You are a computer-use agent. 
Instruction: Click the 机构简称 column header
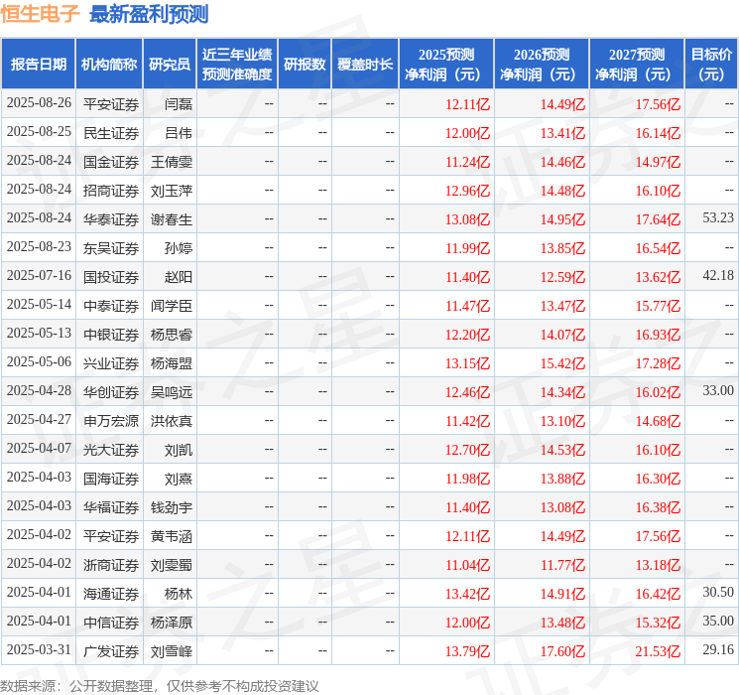109,65
